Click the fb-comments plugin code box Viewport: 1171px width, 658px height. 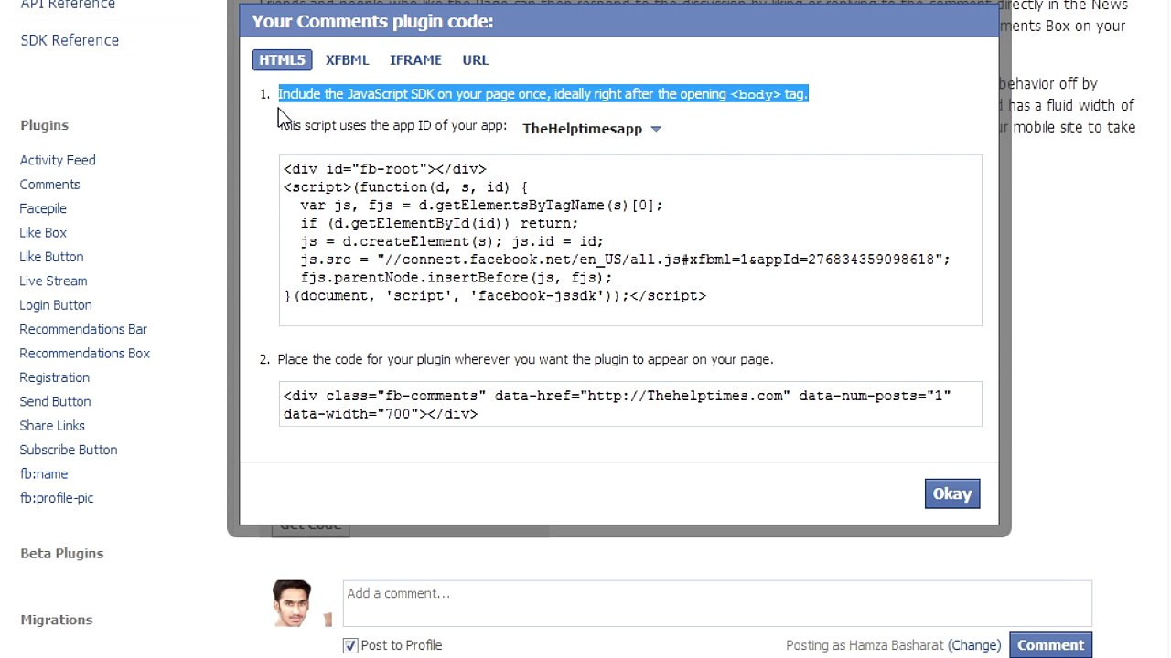[630, 404]
